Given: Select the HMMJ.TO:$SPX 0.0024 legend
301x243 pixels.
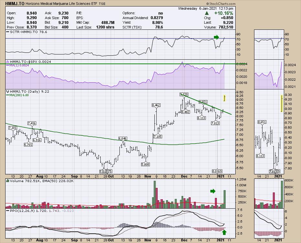Looking at the screenshot, I should [30, 62].
